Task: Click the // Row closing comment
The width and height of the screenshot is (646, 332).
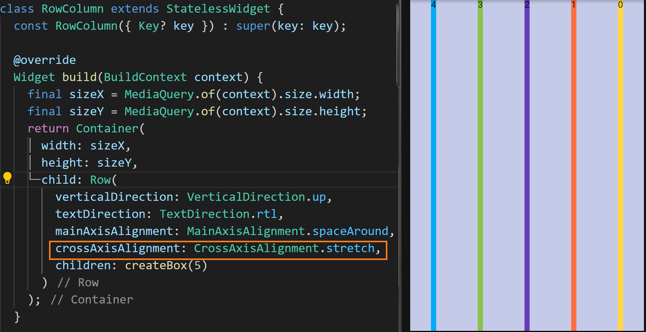Action: (x=78, y=283)
